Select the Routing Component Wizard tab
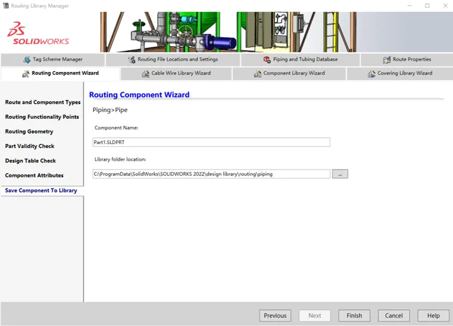This screenshot has height=326, width=453. click(60, 73)
